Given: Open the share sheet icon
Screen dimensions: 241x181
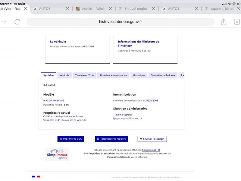Looking at the screenshot, I should point(224,22).
